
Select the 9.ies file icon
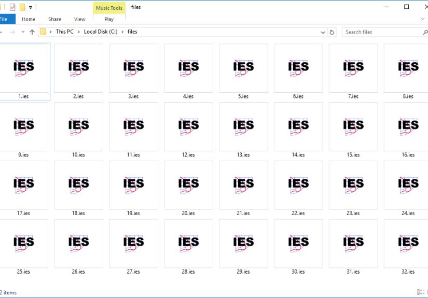24,127
